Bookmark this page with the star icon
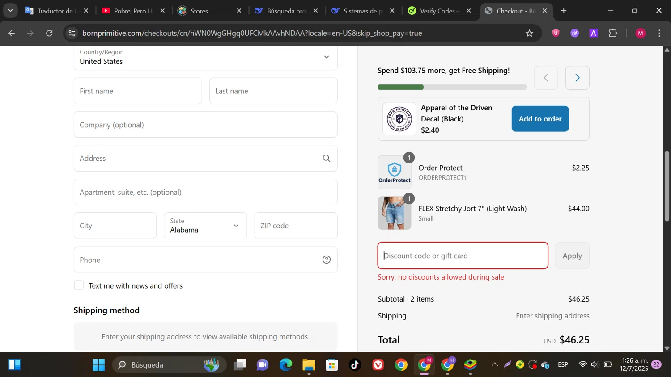The height and width of the screenshot is (377, 671). coord(530,33)
